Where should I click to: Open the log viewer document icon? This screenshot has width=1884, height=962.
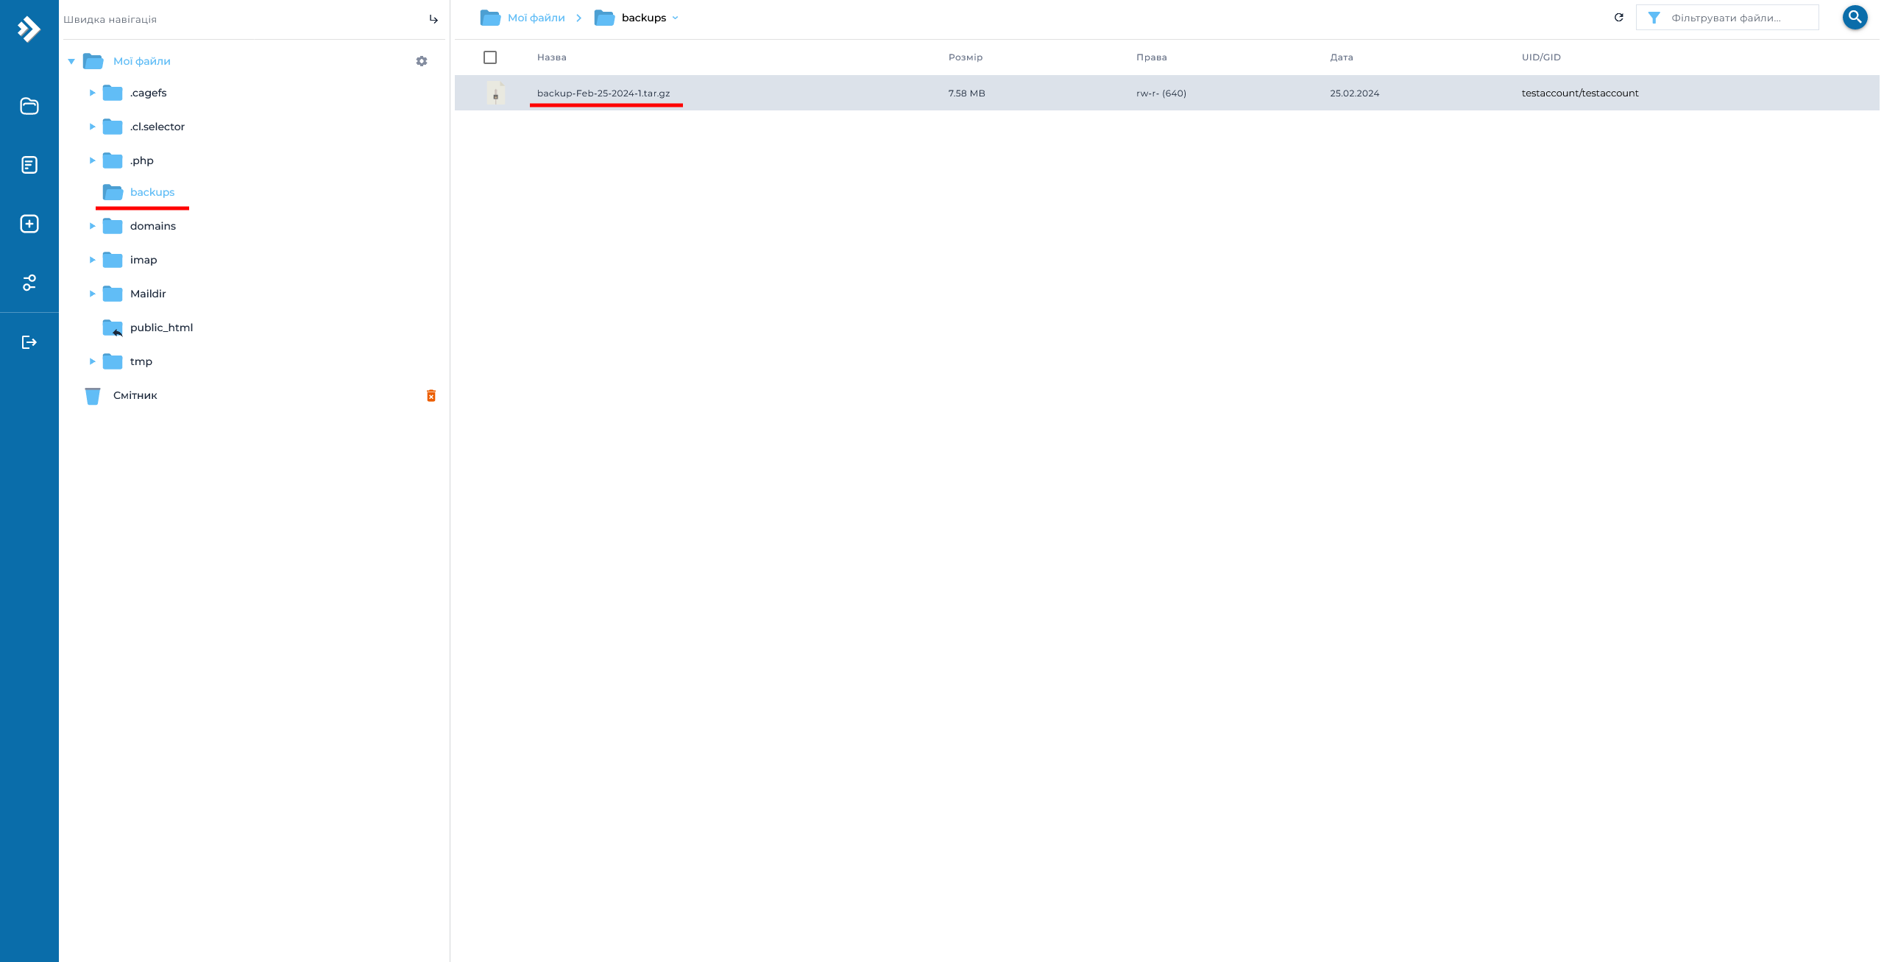(x=29, y=164)
